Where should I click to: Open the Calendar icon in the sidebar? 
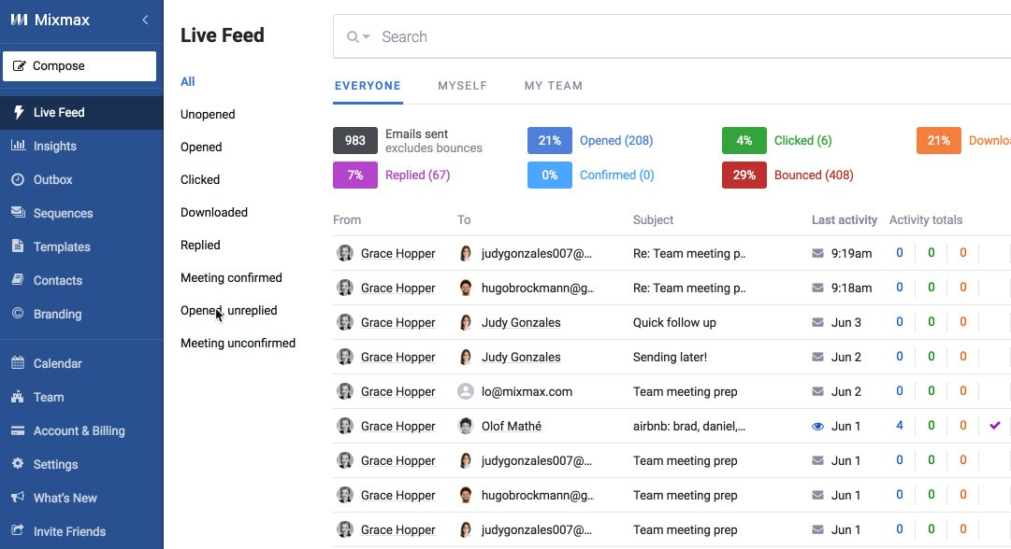coord(17,363)
